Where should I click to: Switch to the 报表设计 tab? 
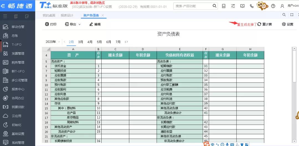[x=67, y=16]
